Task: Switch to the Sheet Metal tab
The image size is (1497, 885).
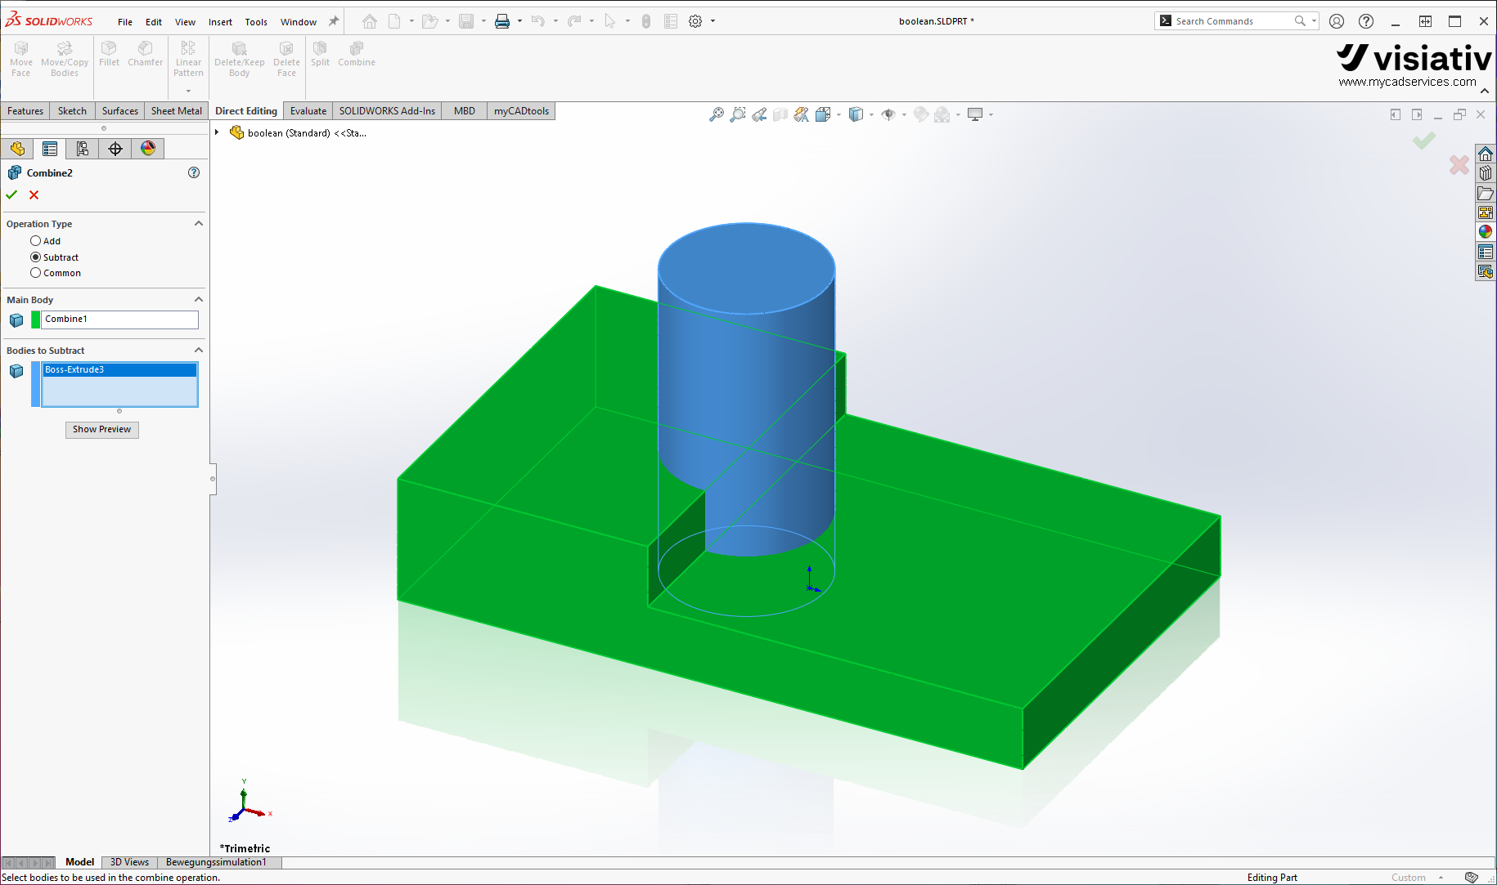Action: tap(177, 111)
